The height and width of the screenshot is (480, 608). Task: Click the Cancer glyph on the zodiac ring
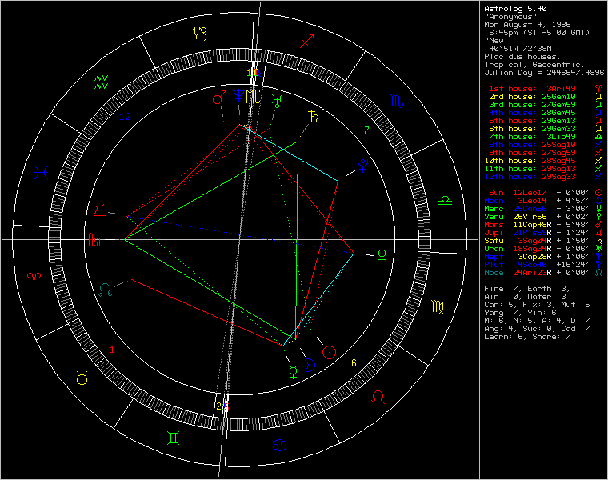tap(280, 445)
